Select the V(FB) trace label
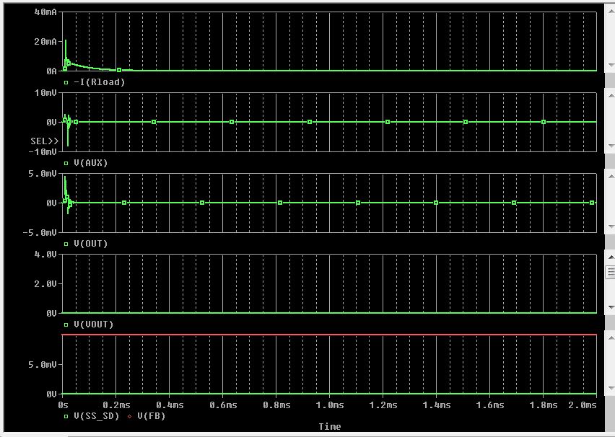The width and height of the screenshot is (615, 437). (x=152, y=416)
